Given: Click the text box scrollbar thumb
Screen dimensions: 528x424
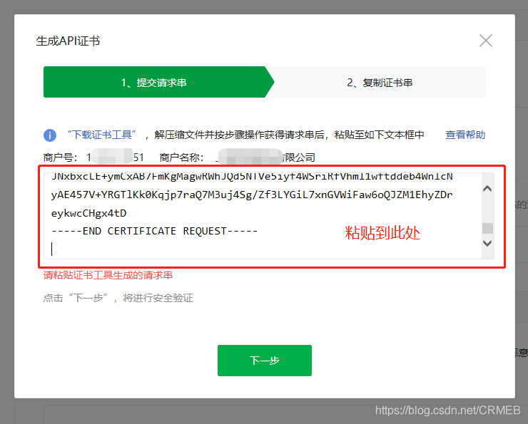Looking at the screenshot, I should [x=487, y=228].
